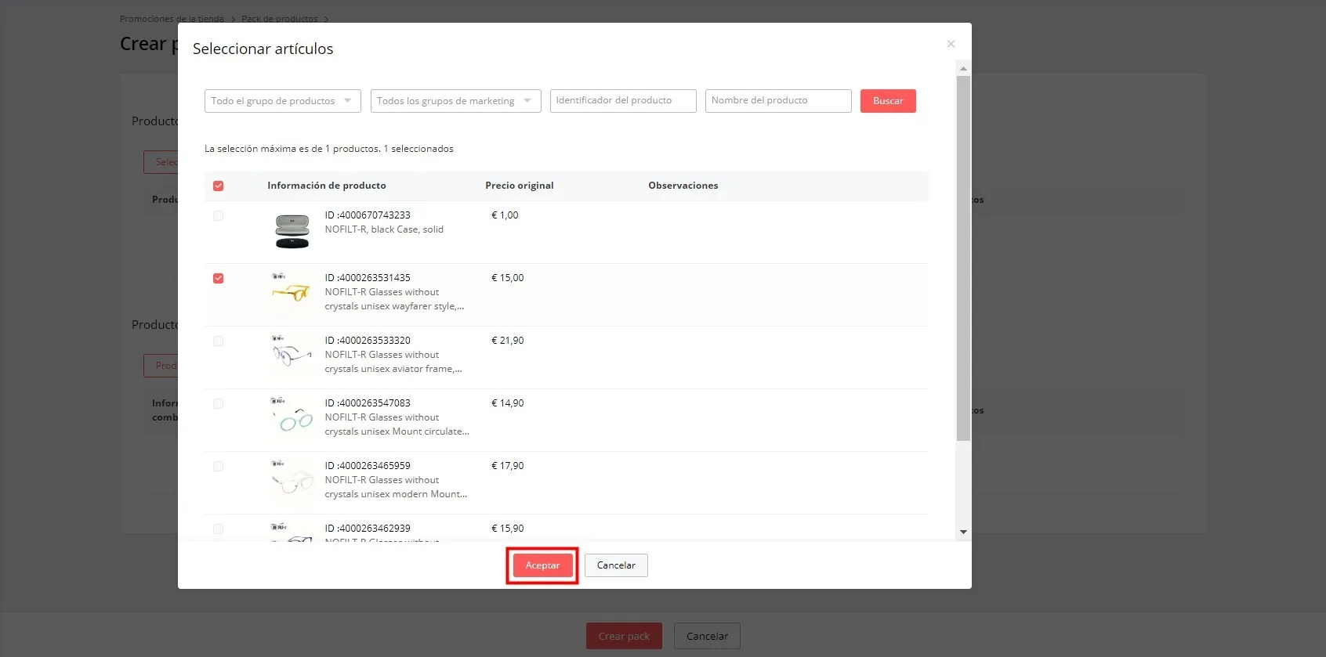Click the Mount circulate product description
Viewport: 1326px width, 657px height.
pos(397,424)
